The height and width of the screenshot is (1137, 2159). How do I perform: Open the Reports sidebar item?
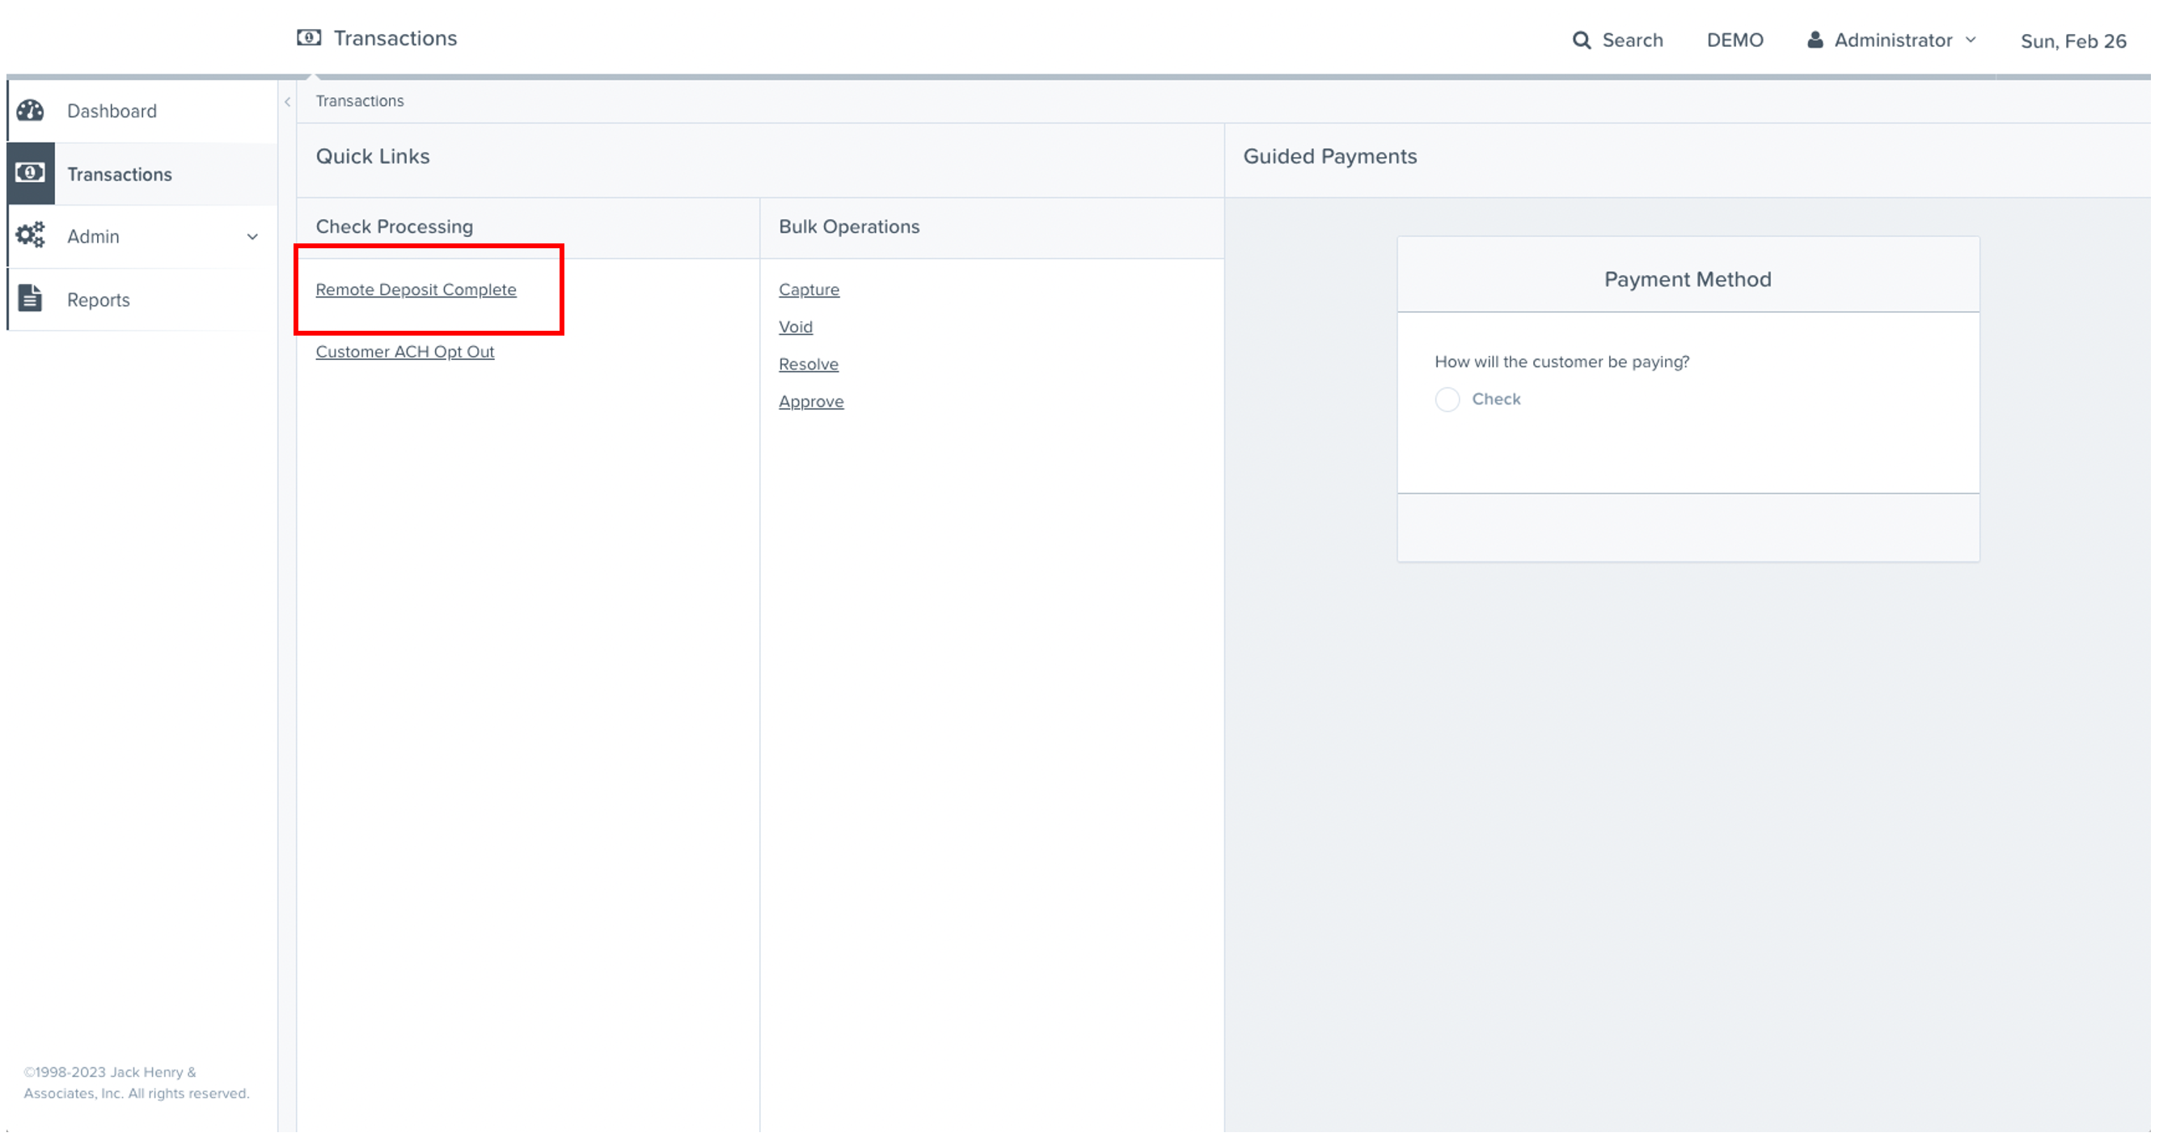[98, 300]
